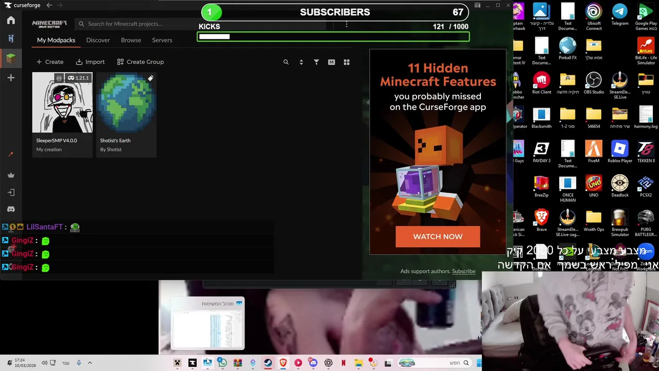The image size is (659, 371).
Task: Open the Blacksmith desktop icon
Action: (x=542, y=117)
